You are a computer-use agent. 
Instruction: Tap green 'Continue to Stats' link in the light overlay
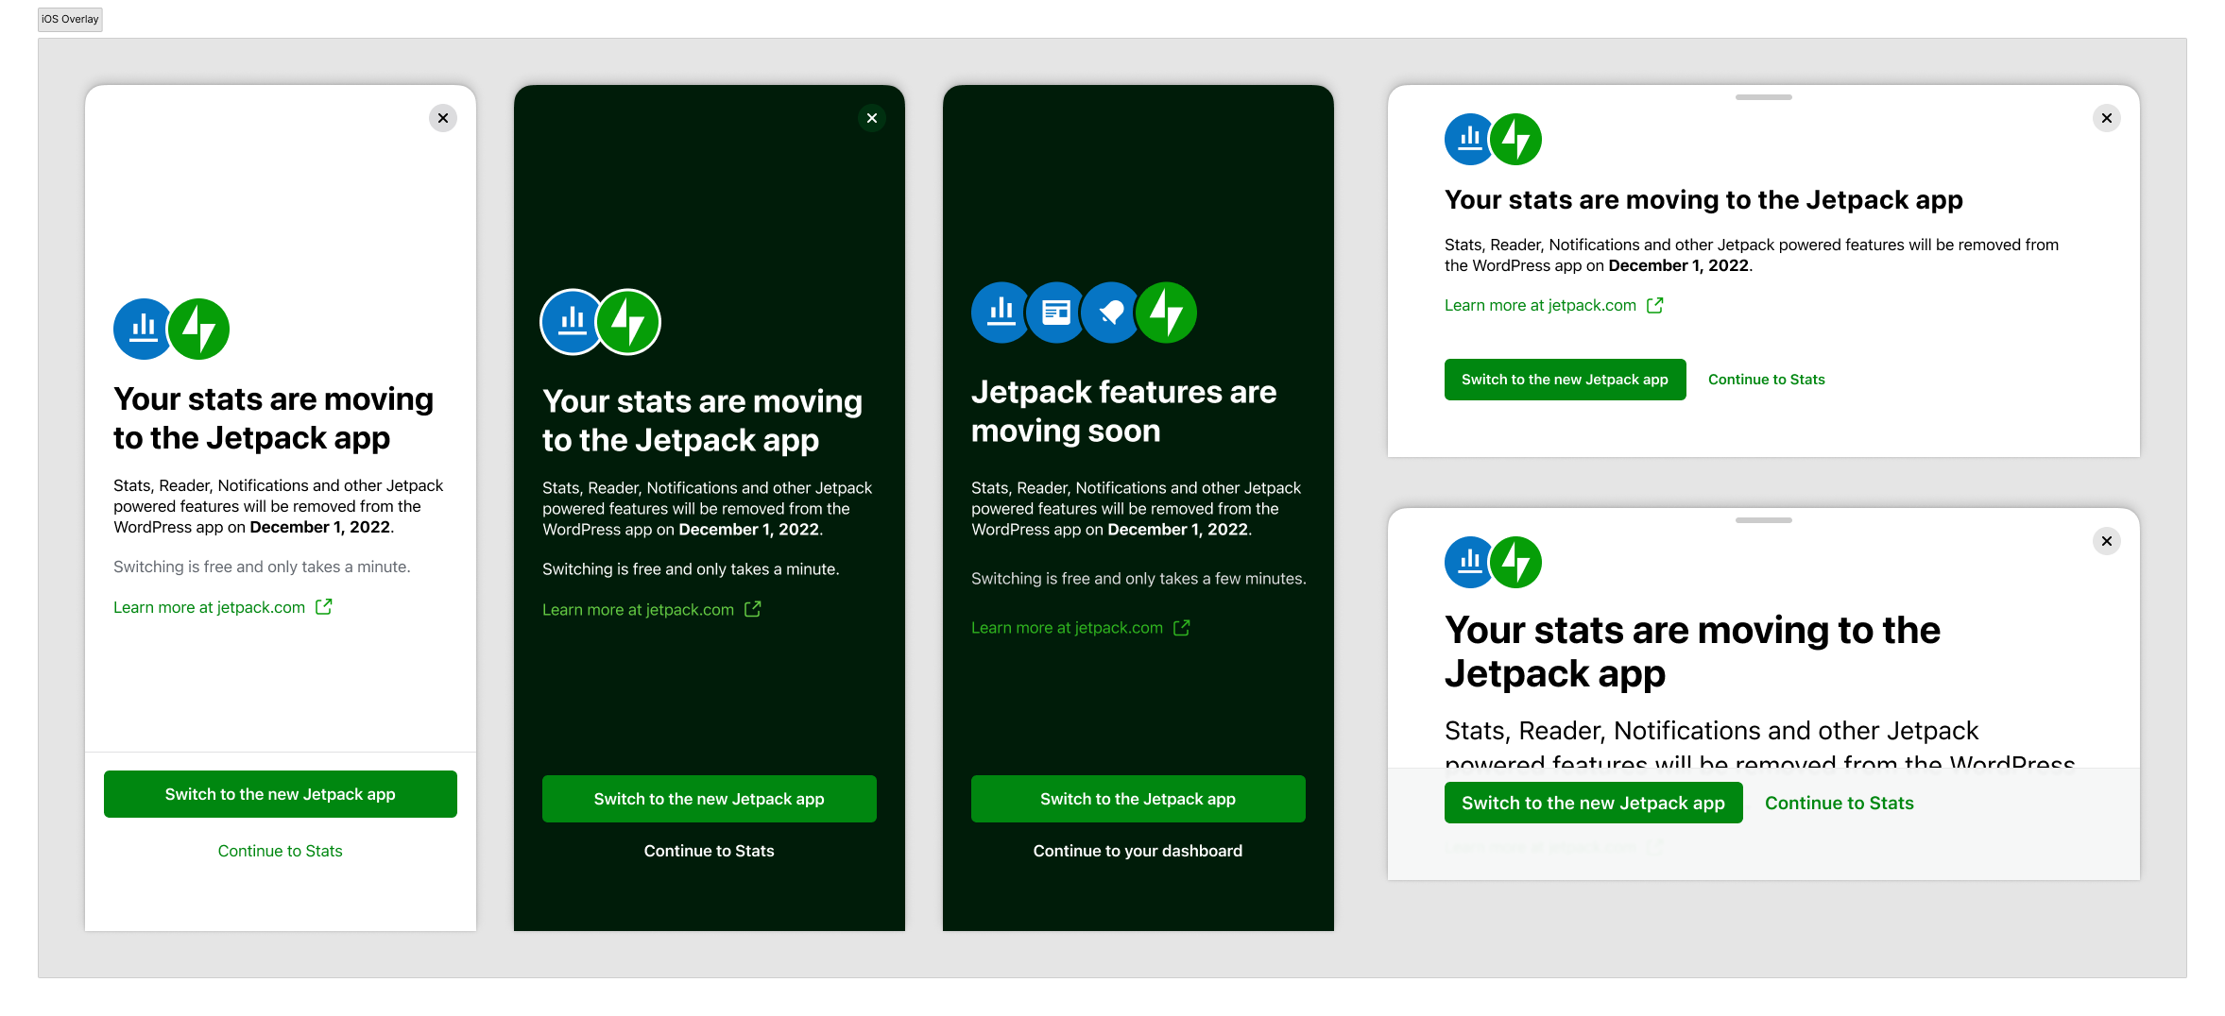point(281,851)
